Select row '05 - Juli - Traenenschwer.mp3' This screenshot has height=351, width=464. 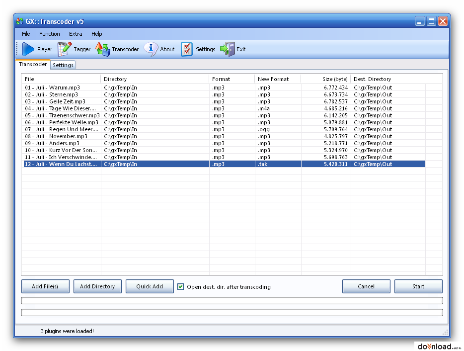click(225, 115)
